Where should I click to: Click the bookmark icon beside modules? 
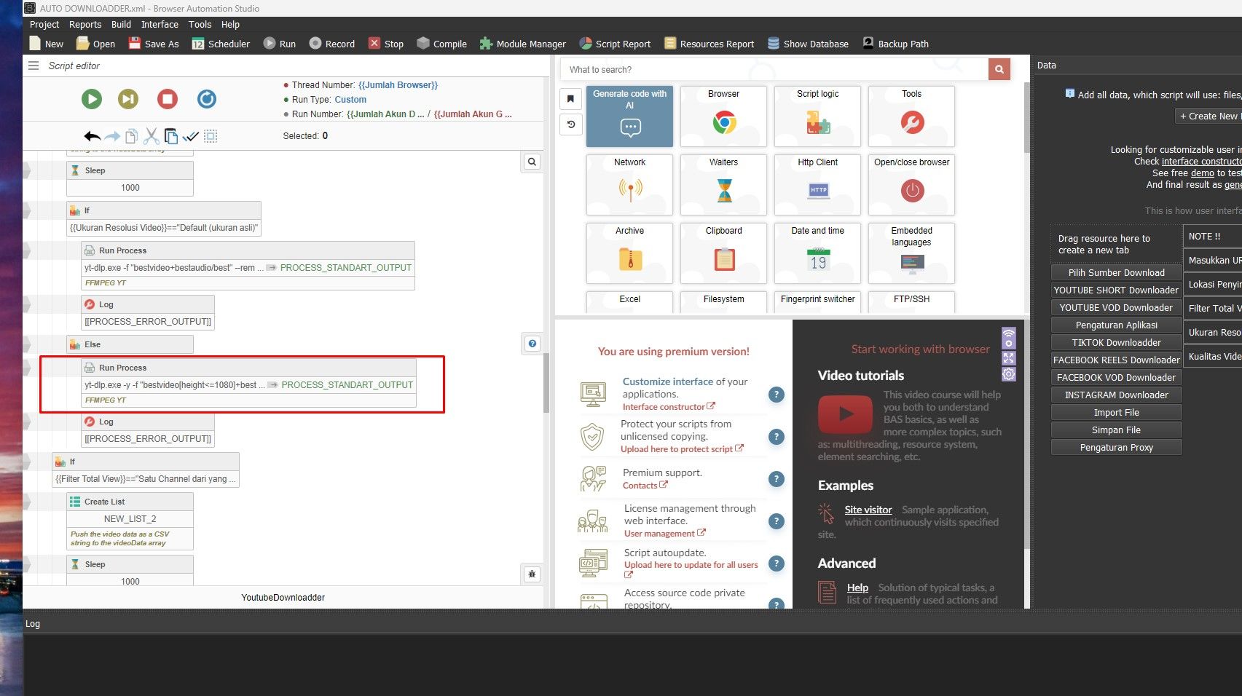tap(570, 99)
